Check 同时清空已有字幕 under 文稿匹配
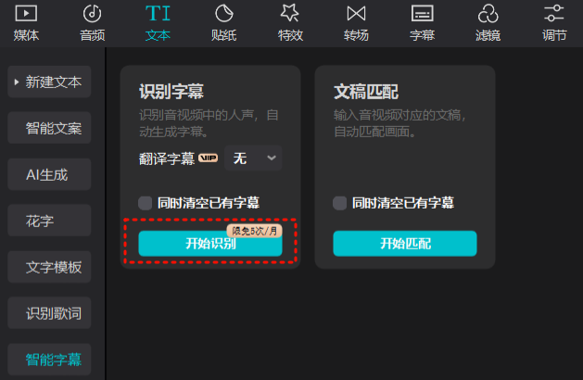 pos(340,202)
